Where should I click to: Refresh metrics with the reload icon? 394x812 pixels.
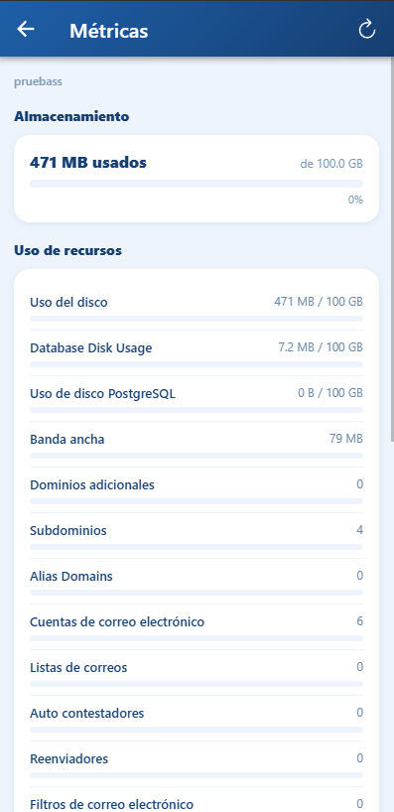[367, 29]
